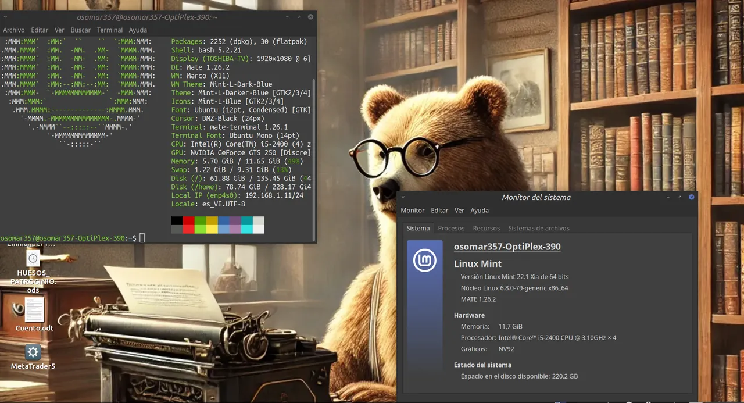This screenshot has width=744, height=403.
Task: Open the terminal window's title-bar menu chevron
Action: pyautogui.click(x=5, y=17)
